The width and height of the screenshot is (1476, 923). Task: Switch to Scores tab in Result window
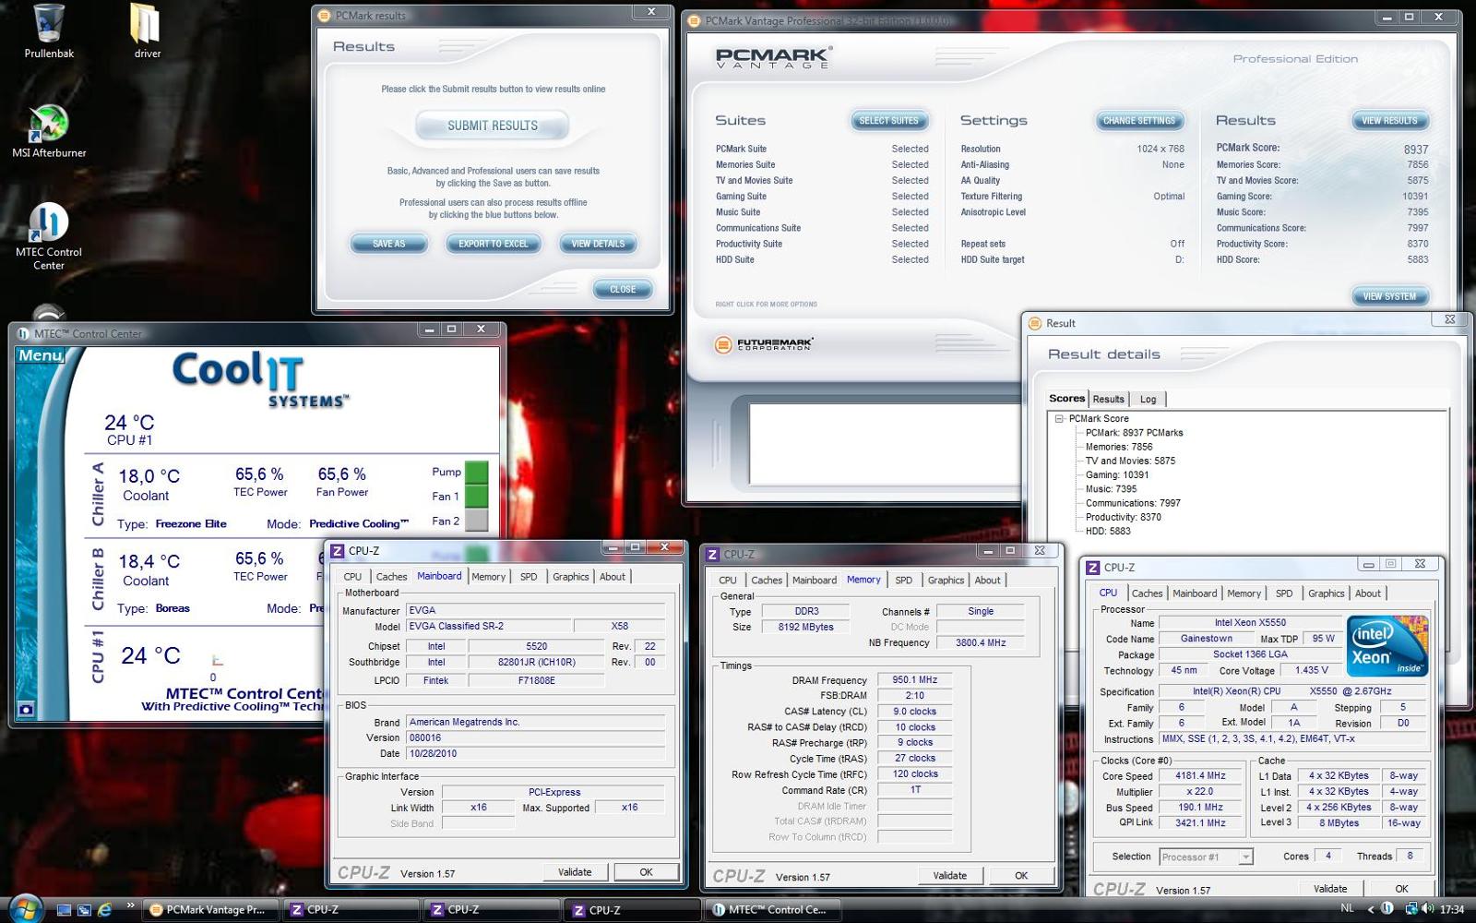(1066, 399)
